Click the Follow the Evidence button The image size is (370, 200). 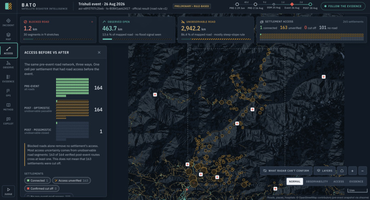click(x=343, y=6)
